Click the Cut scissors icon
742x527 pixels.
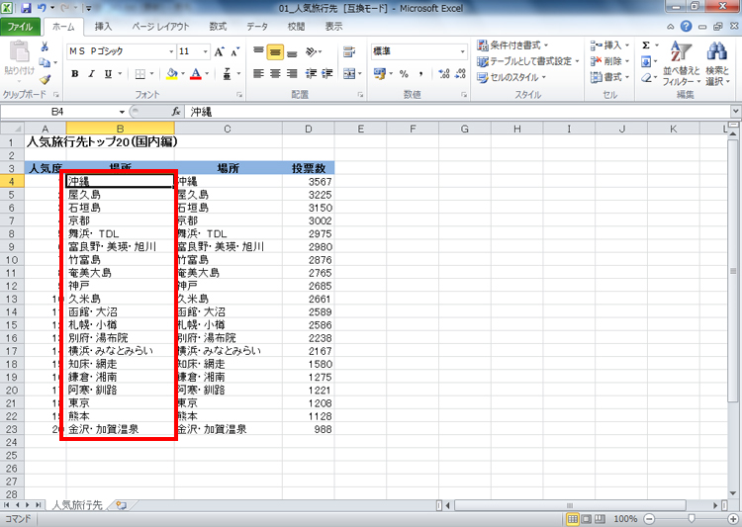pyautogui.click(x=45, y=46)
